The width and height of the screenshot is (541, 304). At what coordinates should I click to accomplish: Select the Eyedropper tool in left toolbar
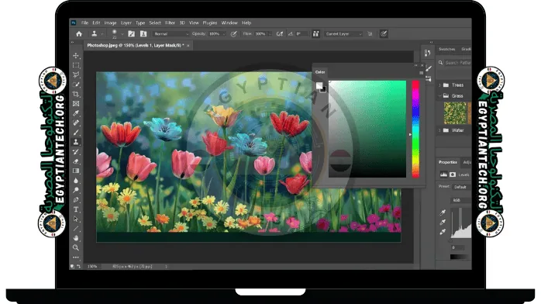(76, 113)
